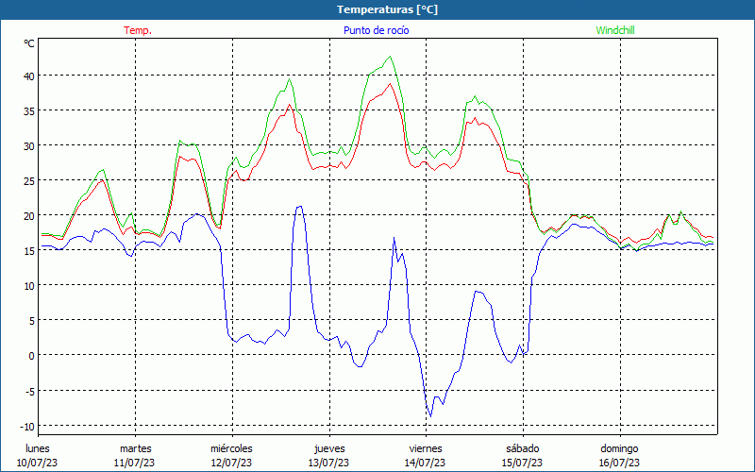755x472 pixels.
Task: Click the 25 value on the y-axis
Action: click(x=29, y=180)
